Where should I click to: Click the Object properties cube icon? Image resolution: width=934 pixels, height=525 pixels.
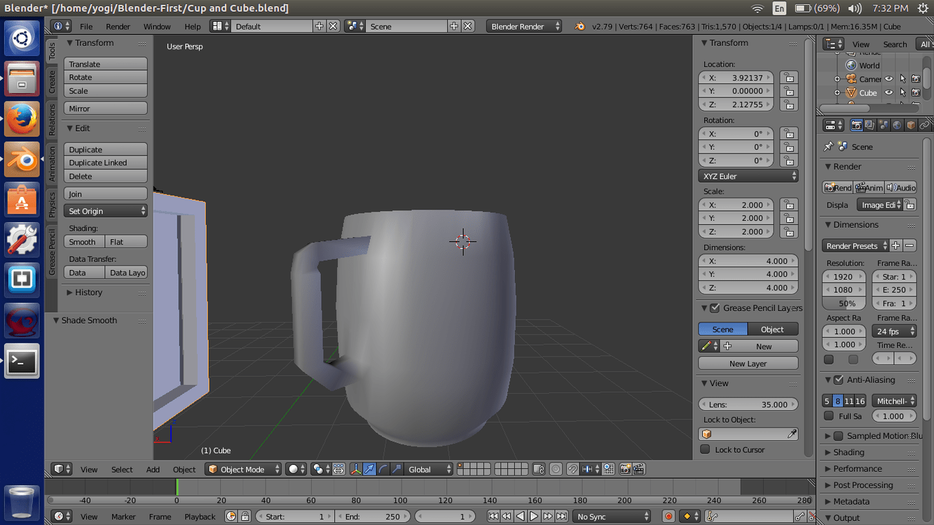(910, 125)
